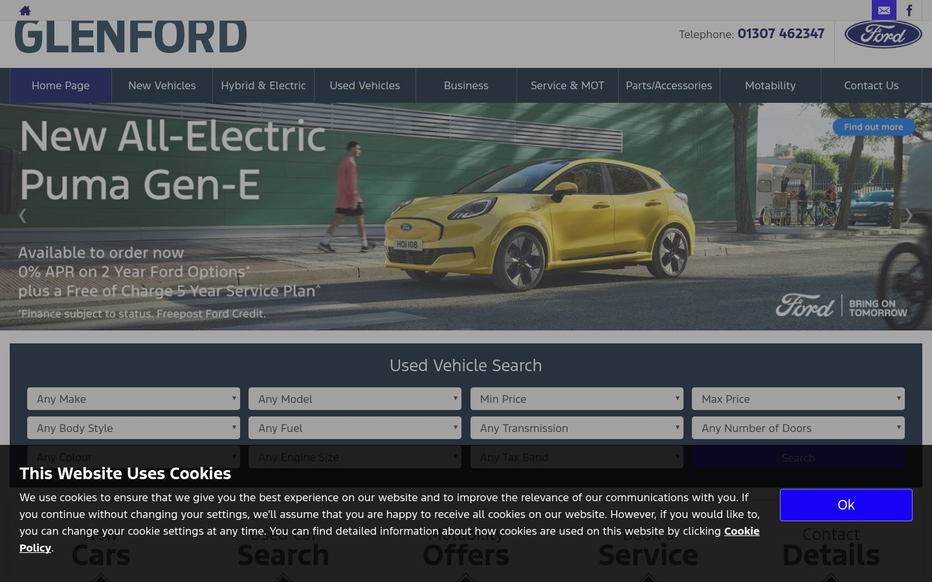The width and height of the screenshot is (932, 582).
Task: Expand the Max Price dropdown
Action: click(798, 399)
